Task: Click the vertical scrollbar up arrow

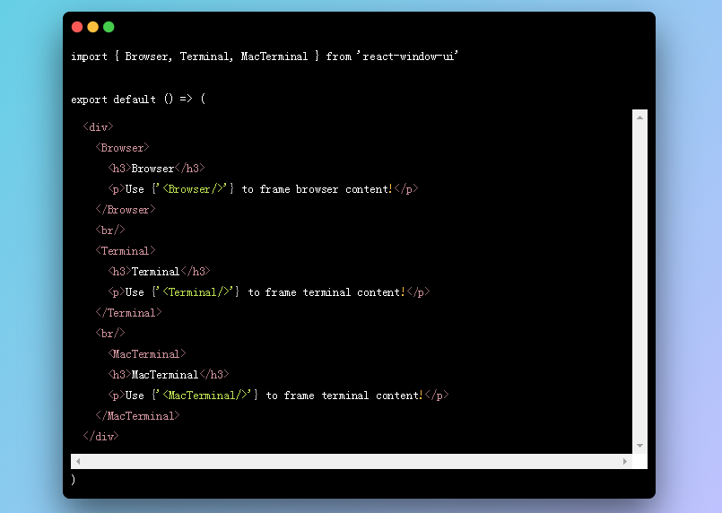Action: point(639,117)
